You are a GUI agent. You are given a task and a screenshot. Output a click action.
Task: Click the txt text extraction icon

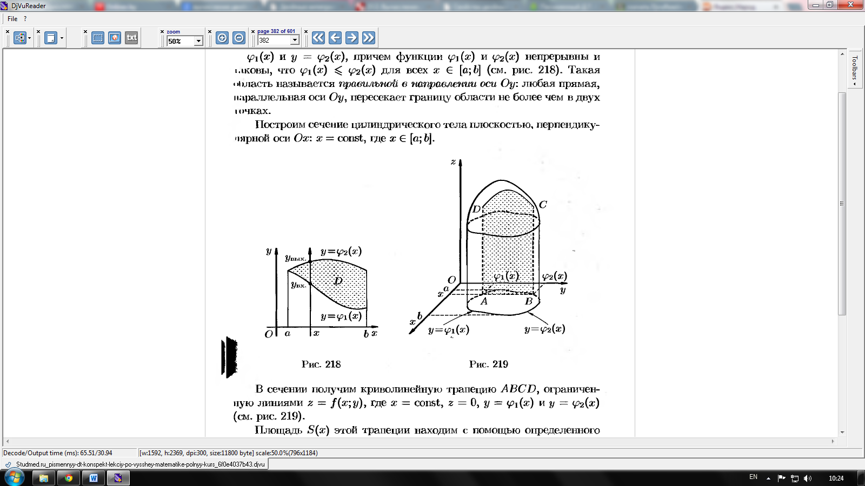(x=131, y=38)
